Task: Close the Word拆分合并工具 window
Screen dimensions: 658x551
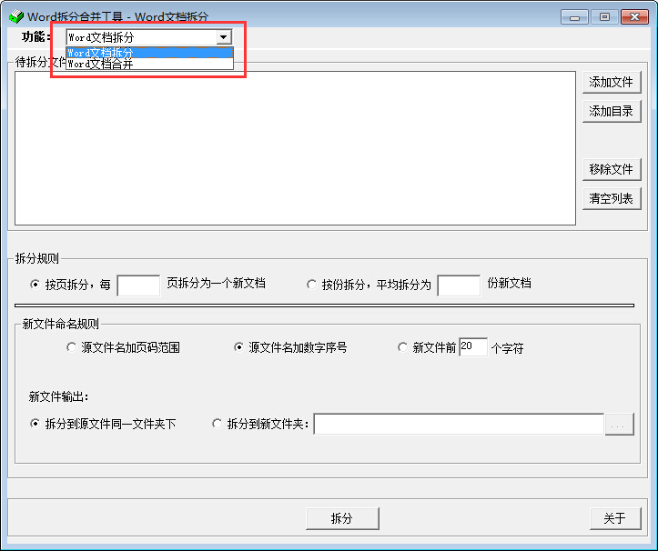Action: (x=635, y=16)
